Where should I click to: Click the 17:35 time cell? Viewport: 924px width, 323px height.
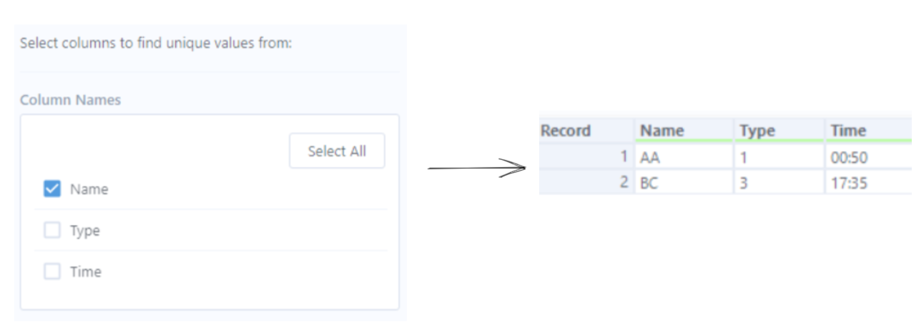pyautogui.click(x=849, y=183)
